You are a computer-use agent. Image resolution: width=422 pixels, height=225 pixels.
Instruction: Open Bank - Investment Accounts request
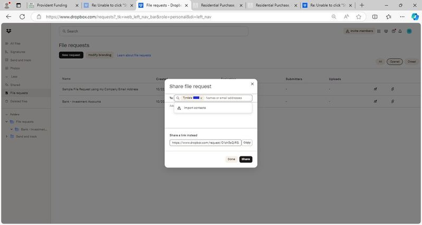(x=81, y=101)
